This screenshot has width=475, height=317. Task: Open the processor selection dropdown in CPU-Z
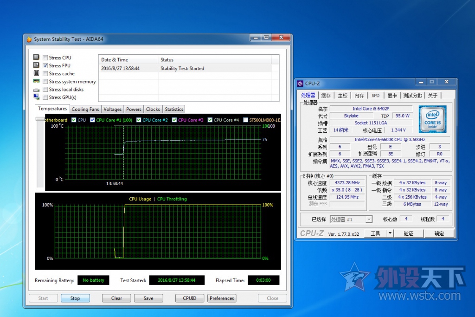coord(369,219)
